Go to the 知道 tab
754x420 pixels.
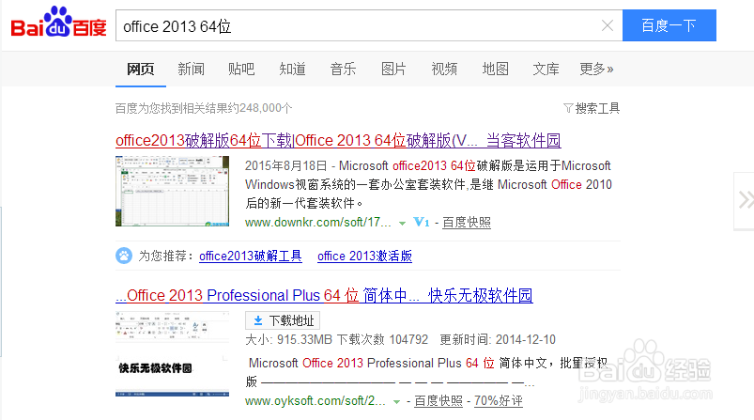click(292, 70)
